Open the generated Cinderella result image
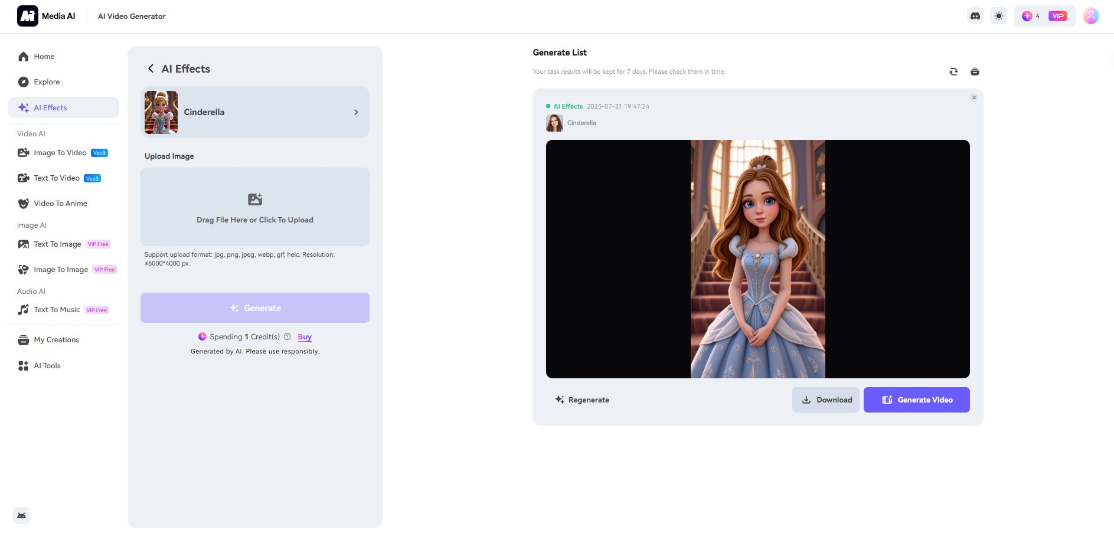Image resolution: width=1114 pixels, height=540 pixels. point(758,259)
